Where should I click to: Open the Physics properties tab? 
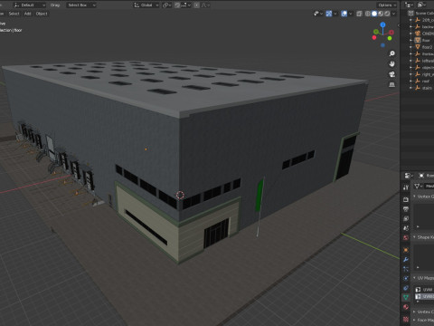(406, 278)
